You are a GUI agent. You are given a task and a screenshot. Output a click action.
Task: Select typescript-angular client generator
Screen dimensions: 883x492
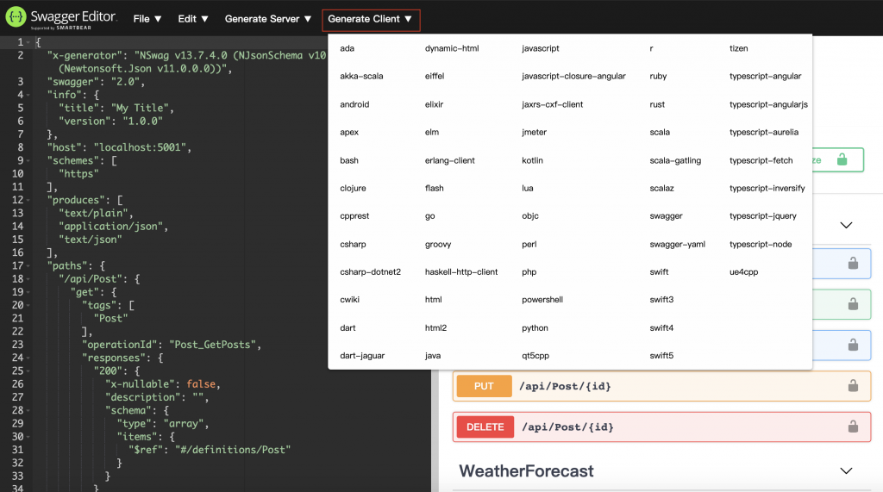click(x=765, y=76)
